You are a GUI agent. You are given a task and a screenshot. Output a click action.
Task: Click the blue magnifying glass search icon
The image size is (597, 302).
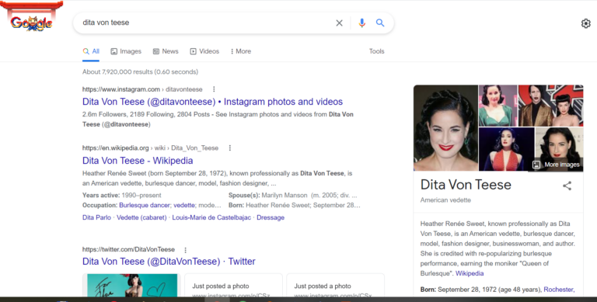380,23
